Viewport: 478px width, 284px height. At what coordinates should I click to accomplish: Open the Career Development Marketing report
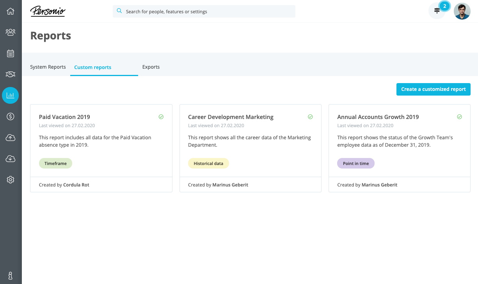[x=231, y=117]
